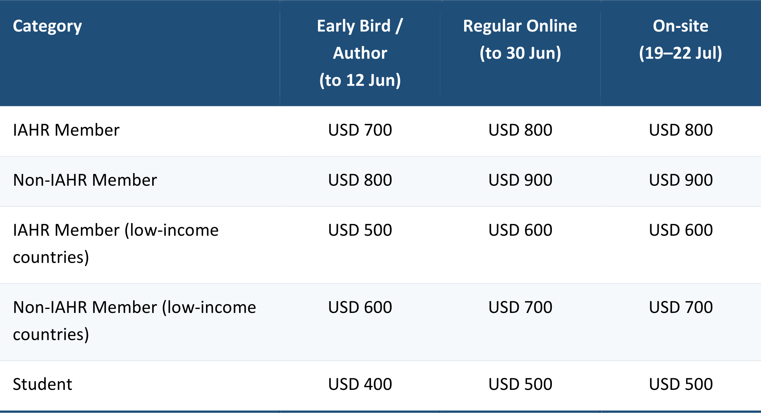Click Student on-site USD 500 cell
761x413 pixels.
(681, 384)
